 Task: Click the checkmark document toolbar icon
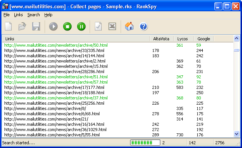(x=98, y=26)
